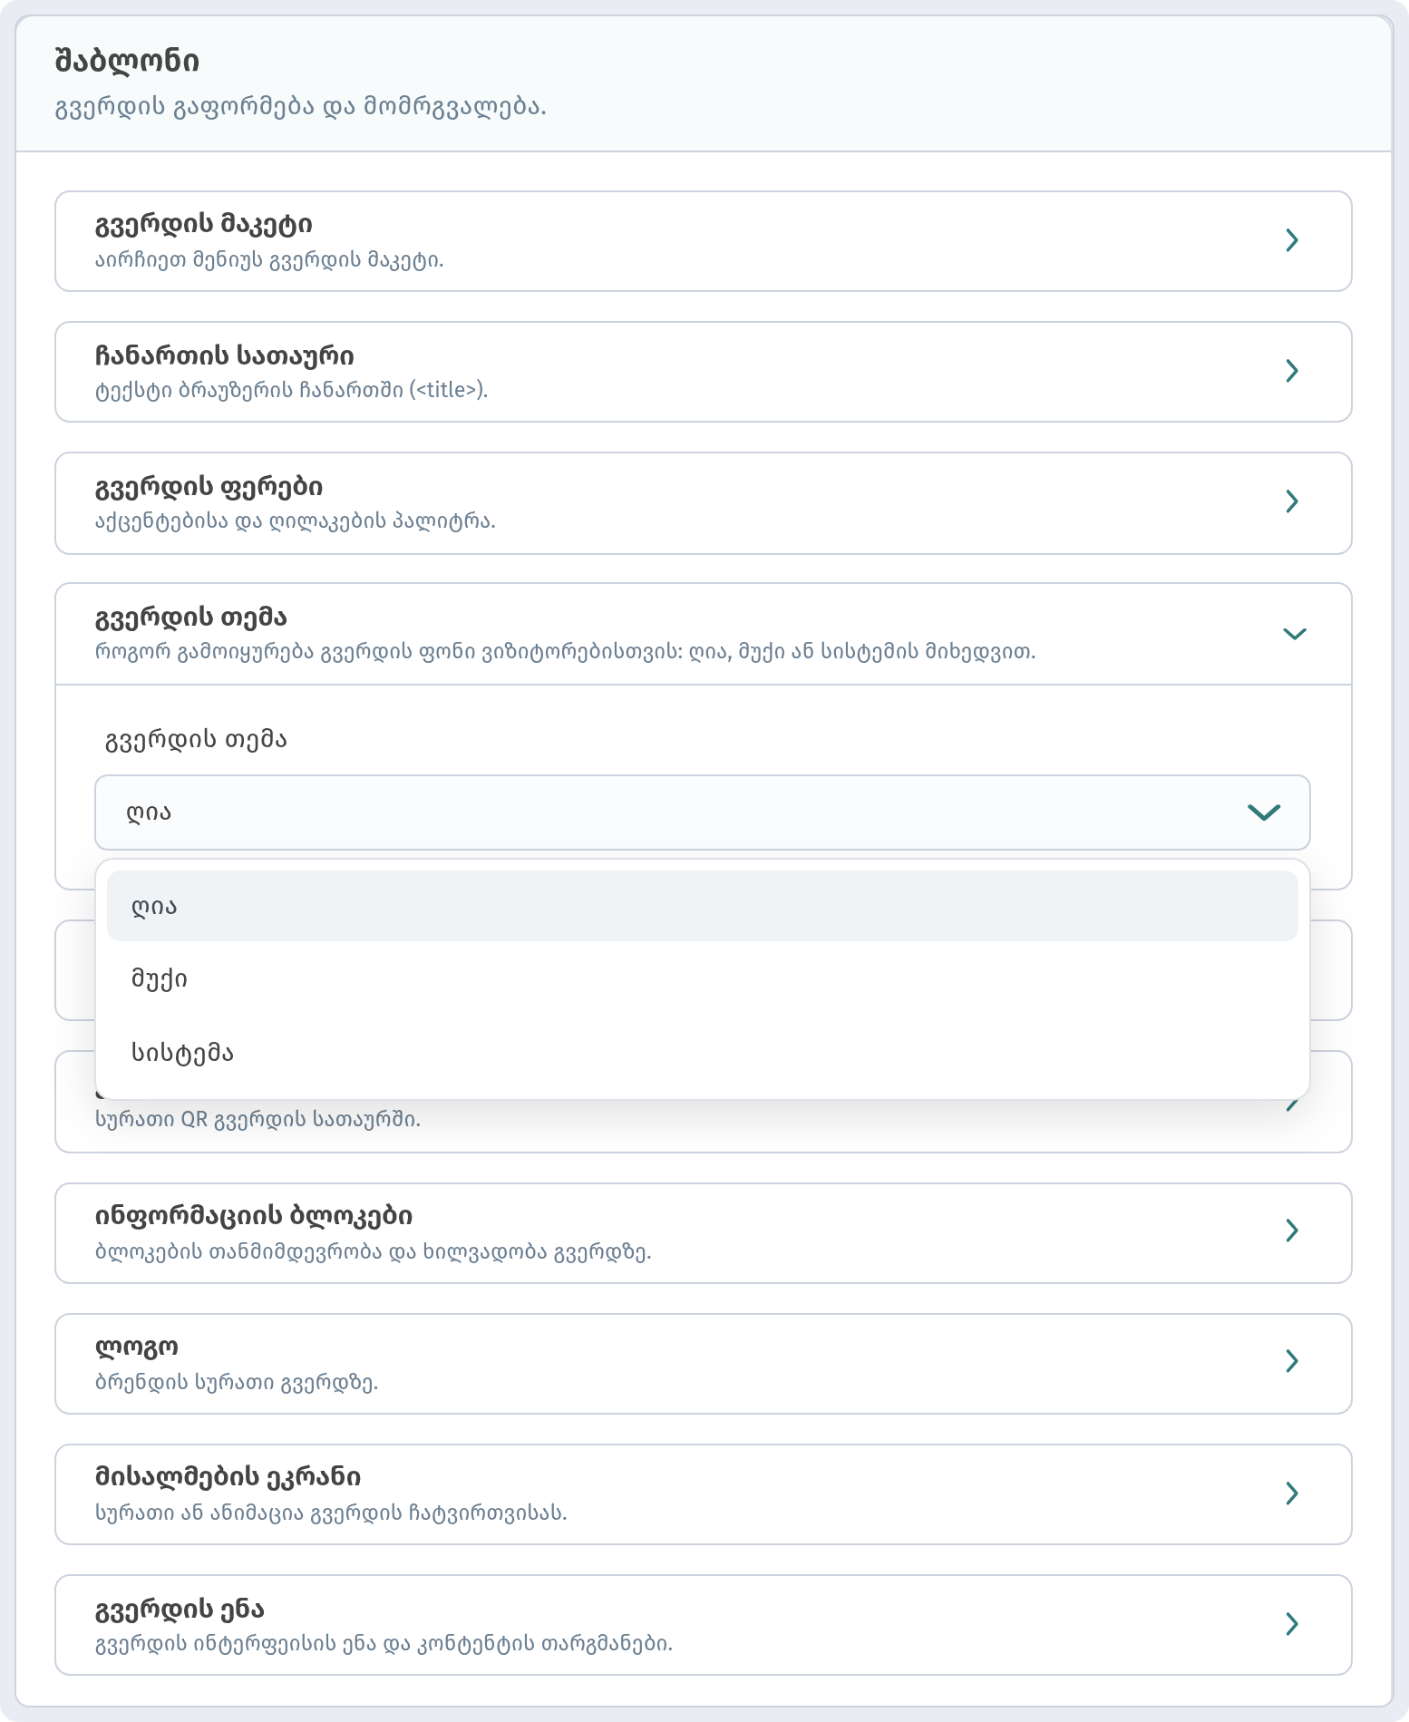Expand გვერდის ფერები section

[704, 503]
